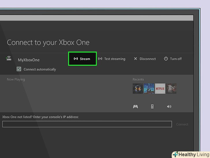The image size is (210, 158).
Task: Click the Xbox console icon beside MyXboxOne
Action: 9,59
